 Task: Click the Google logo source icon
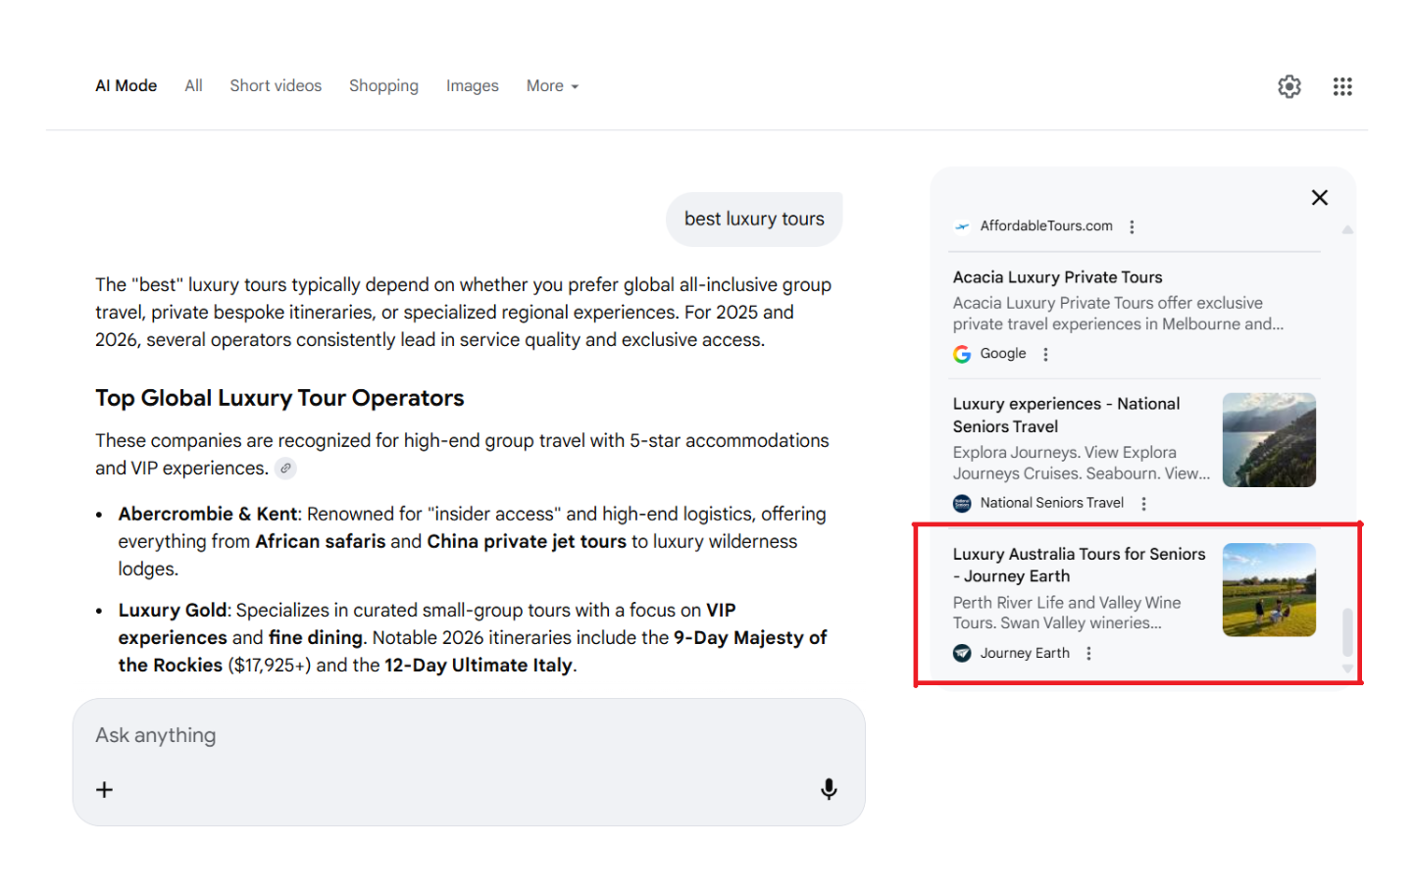coord(962,354)
